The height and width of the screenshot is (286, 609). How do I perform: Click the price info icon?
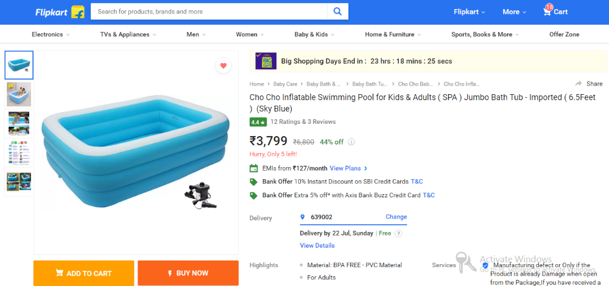(351, 142)
